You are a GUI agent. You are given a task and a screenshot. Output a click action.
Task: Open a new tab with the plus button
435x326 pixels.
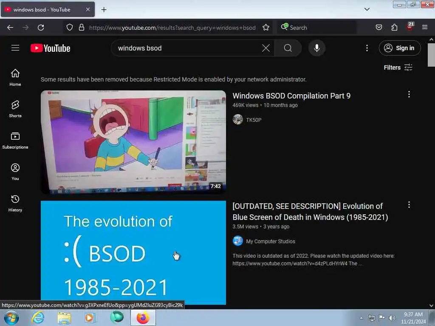104,10
